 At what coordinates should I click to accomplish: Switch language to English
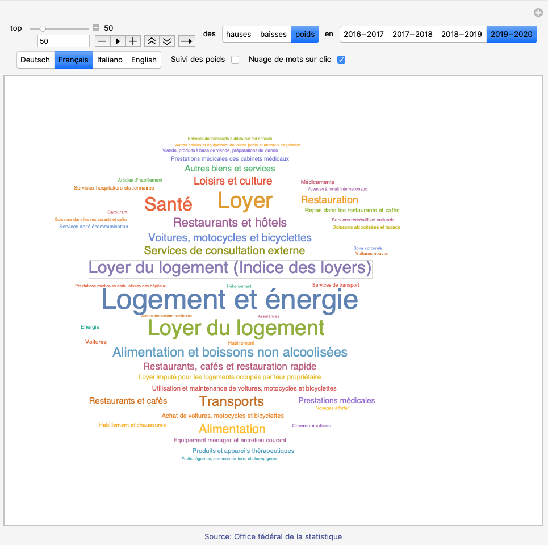pos(144,60)
